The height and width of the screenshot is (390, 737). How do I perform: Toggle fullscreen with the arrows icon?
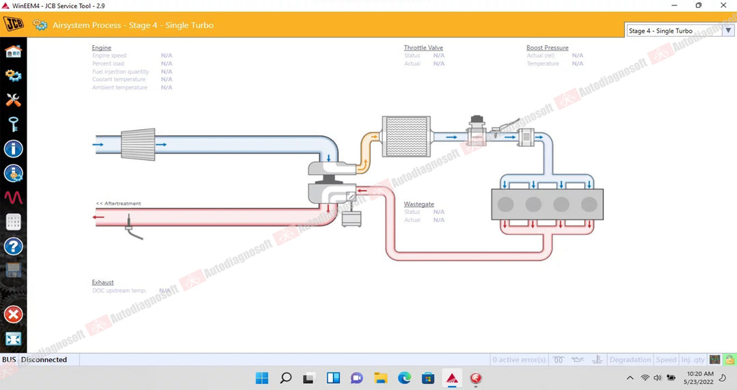point(13,339)
